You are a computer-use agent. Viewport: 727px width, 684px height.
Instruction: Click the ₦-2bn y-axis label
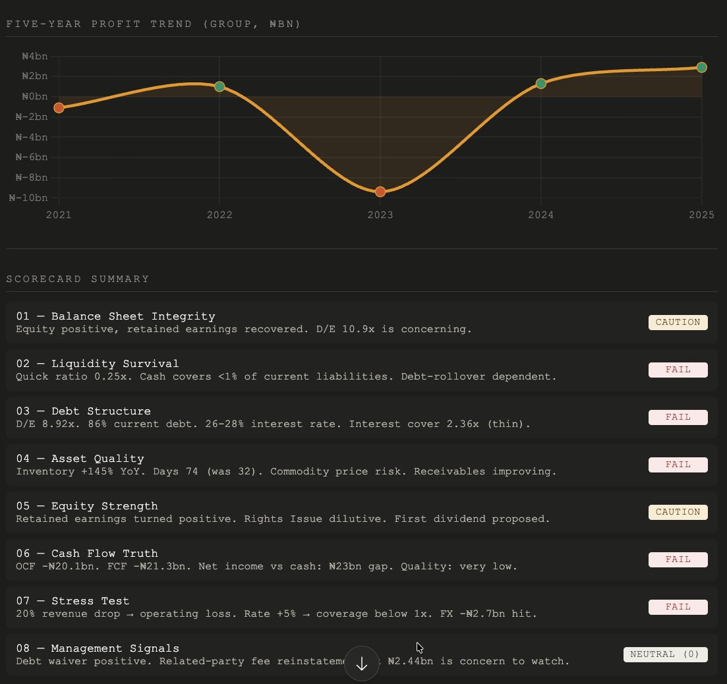click(x=32, y=117)
